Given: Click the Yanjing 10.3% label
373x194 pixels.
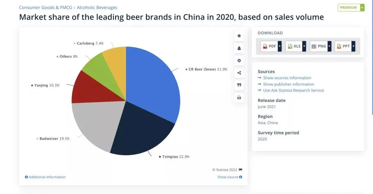Looking at the screenshot, I should click(45, 85).
